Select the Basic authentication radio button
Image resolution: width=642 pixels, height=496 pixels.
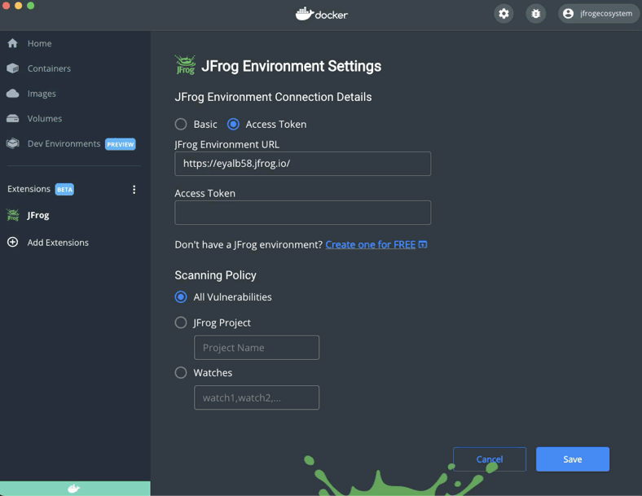point(181,125)
